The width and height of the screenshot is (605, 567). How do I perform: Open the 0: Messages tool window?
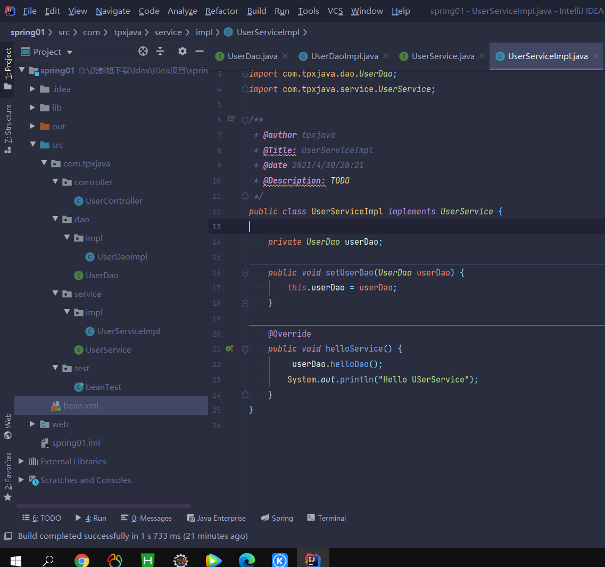[x=146, y=518]
